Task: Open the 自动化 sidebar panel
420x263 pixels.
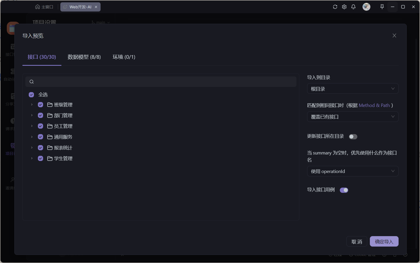Action: pos(10,74)
